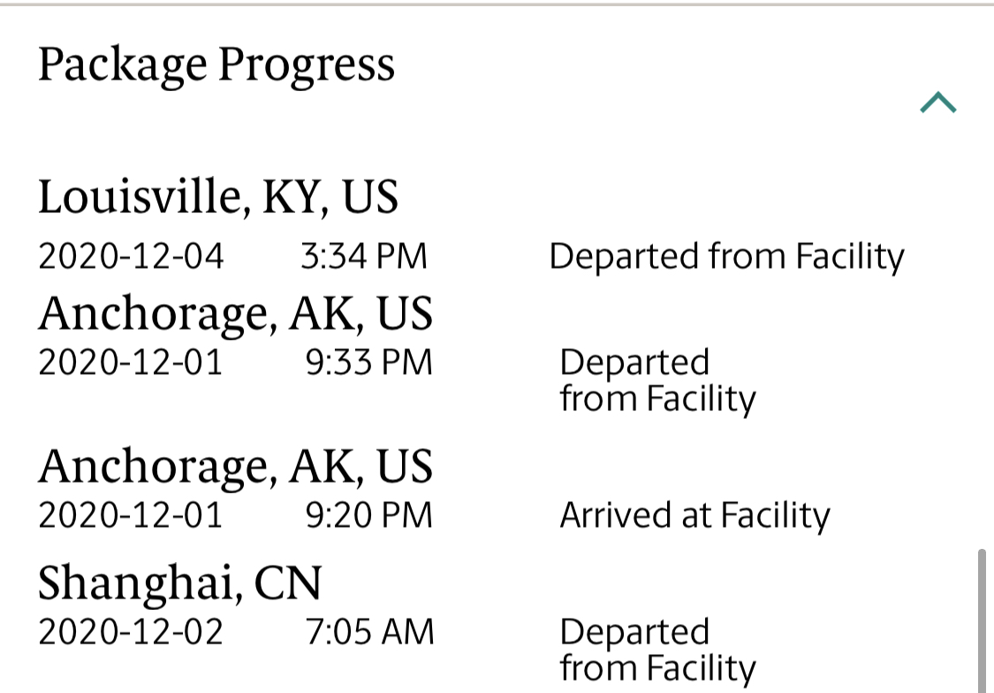The width and height of the screenshot is (994, 693).
Task: Click Departed from Facility beside 9:33 PM
Action: click(x=657, y=381)
